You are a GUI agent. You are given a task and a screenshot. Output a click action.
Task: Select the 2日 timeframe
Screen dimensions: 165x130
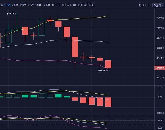pyautogui.click(x=59, y=5)
